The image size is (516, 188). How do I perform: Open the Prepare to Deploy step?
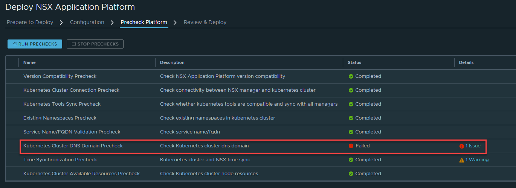tap(30, 22)
